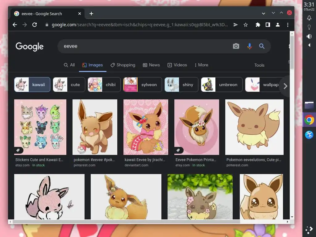Search by image with camera icon

tap(236, 46)
